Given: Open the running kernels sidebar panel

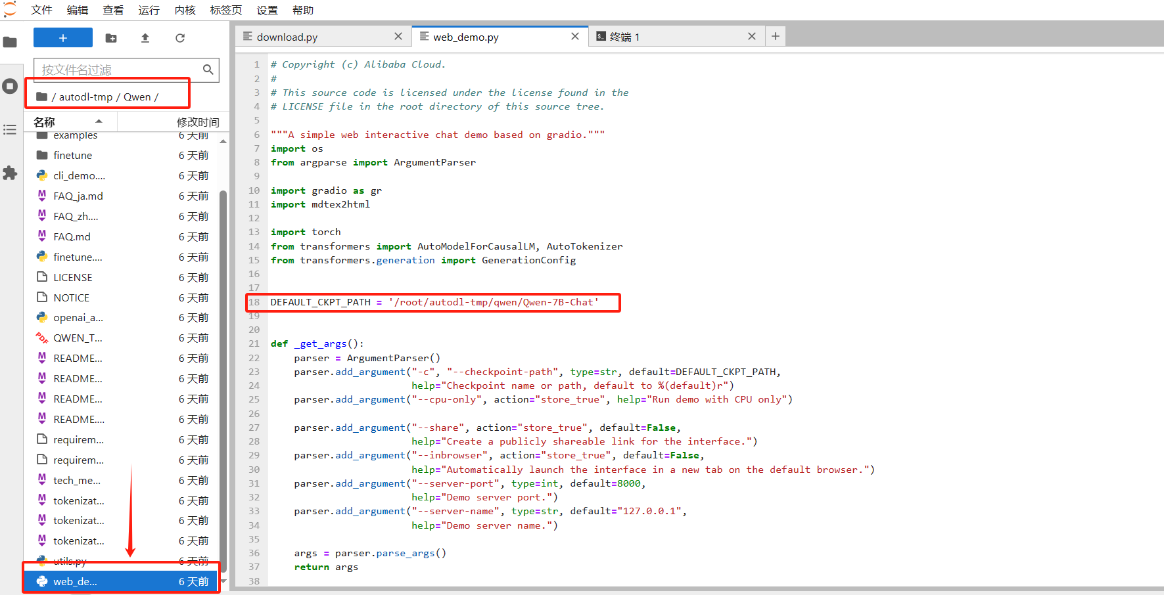Looking at the screenshot, I should coord(10,86).
